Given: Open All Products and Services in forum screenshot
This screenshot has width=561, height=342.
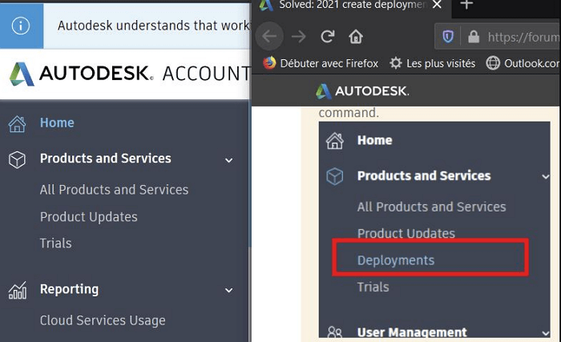Looking at the screenshot, I should click(x=431, y=207).
